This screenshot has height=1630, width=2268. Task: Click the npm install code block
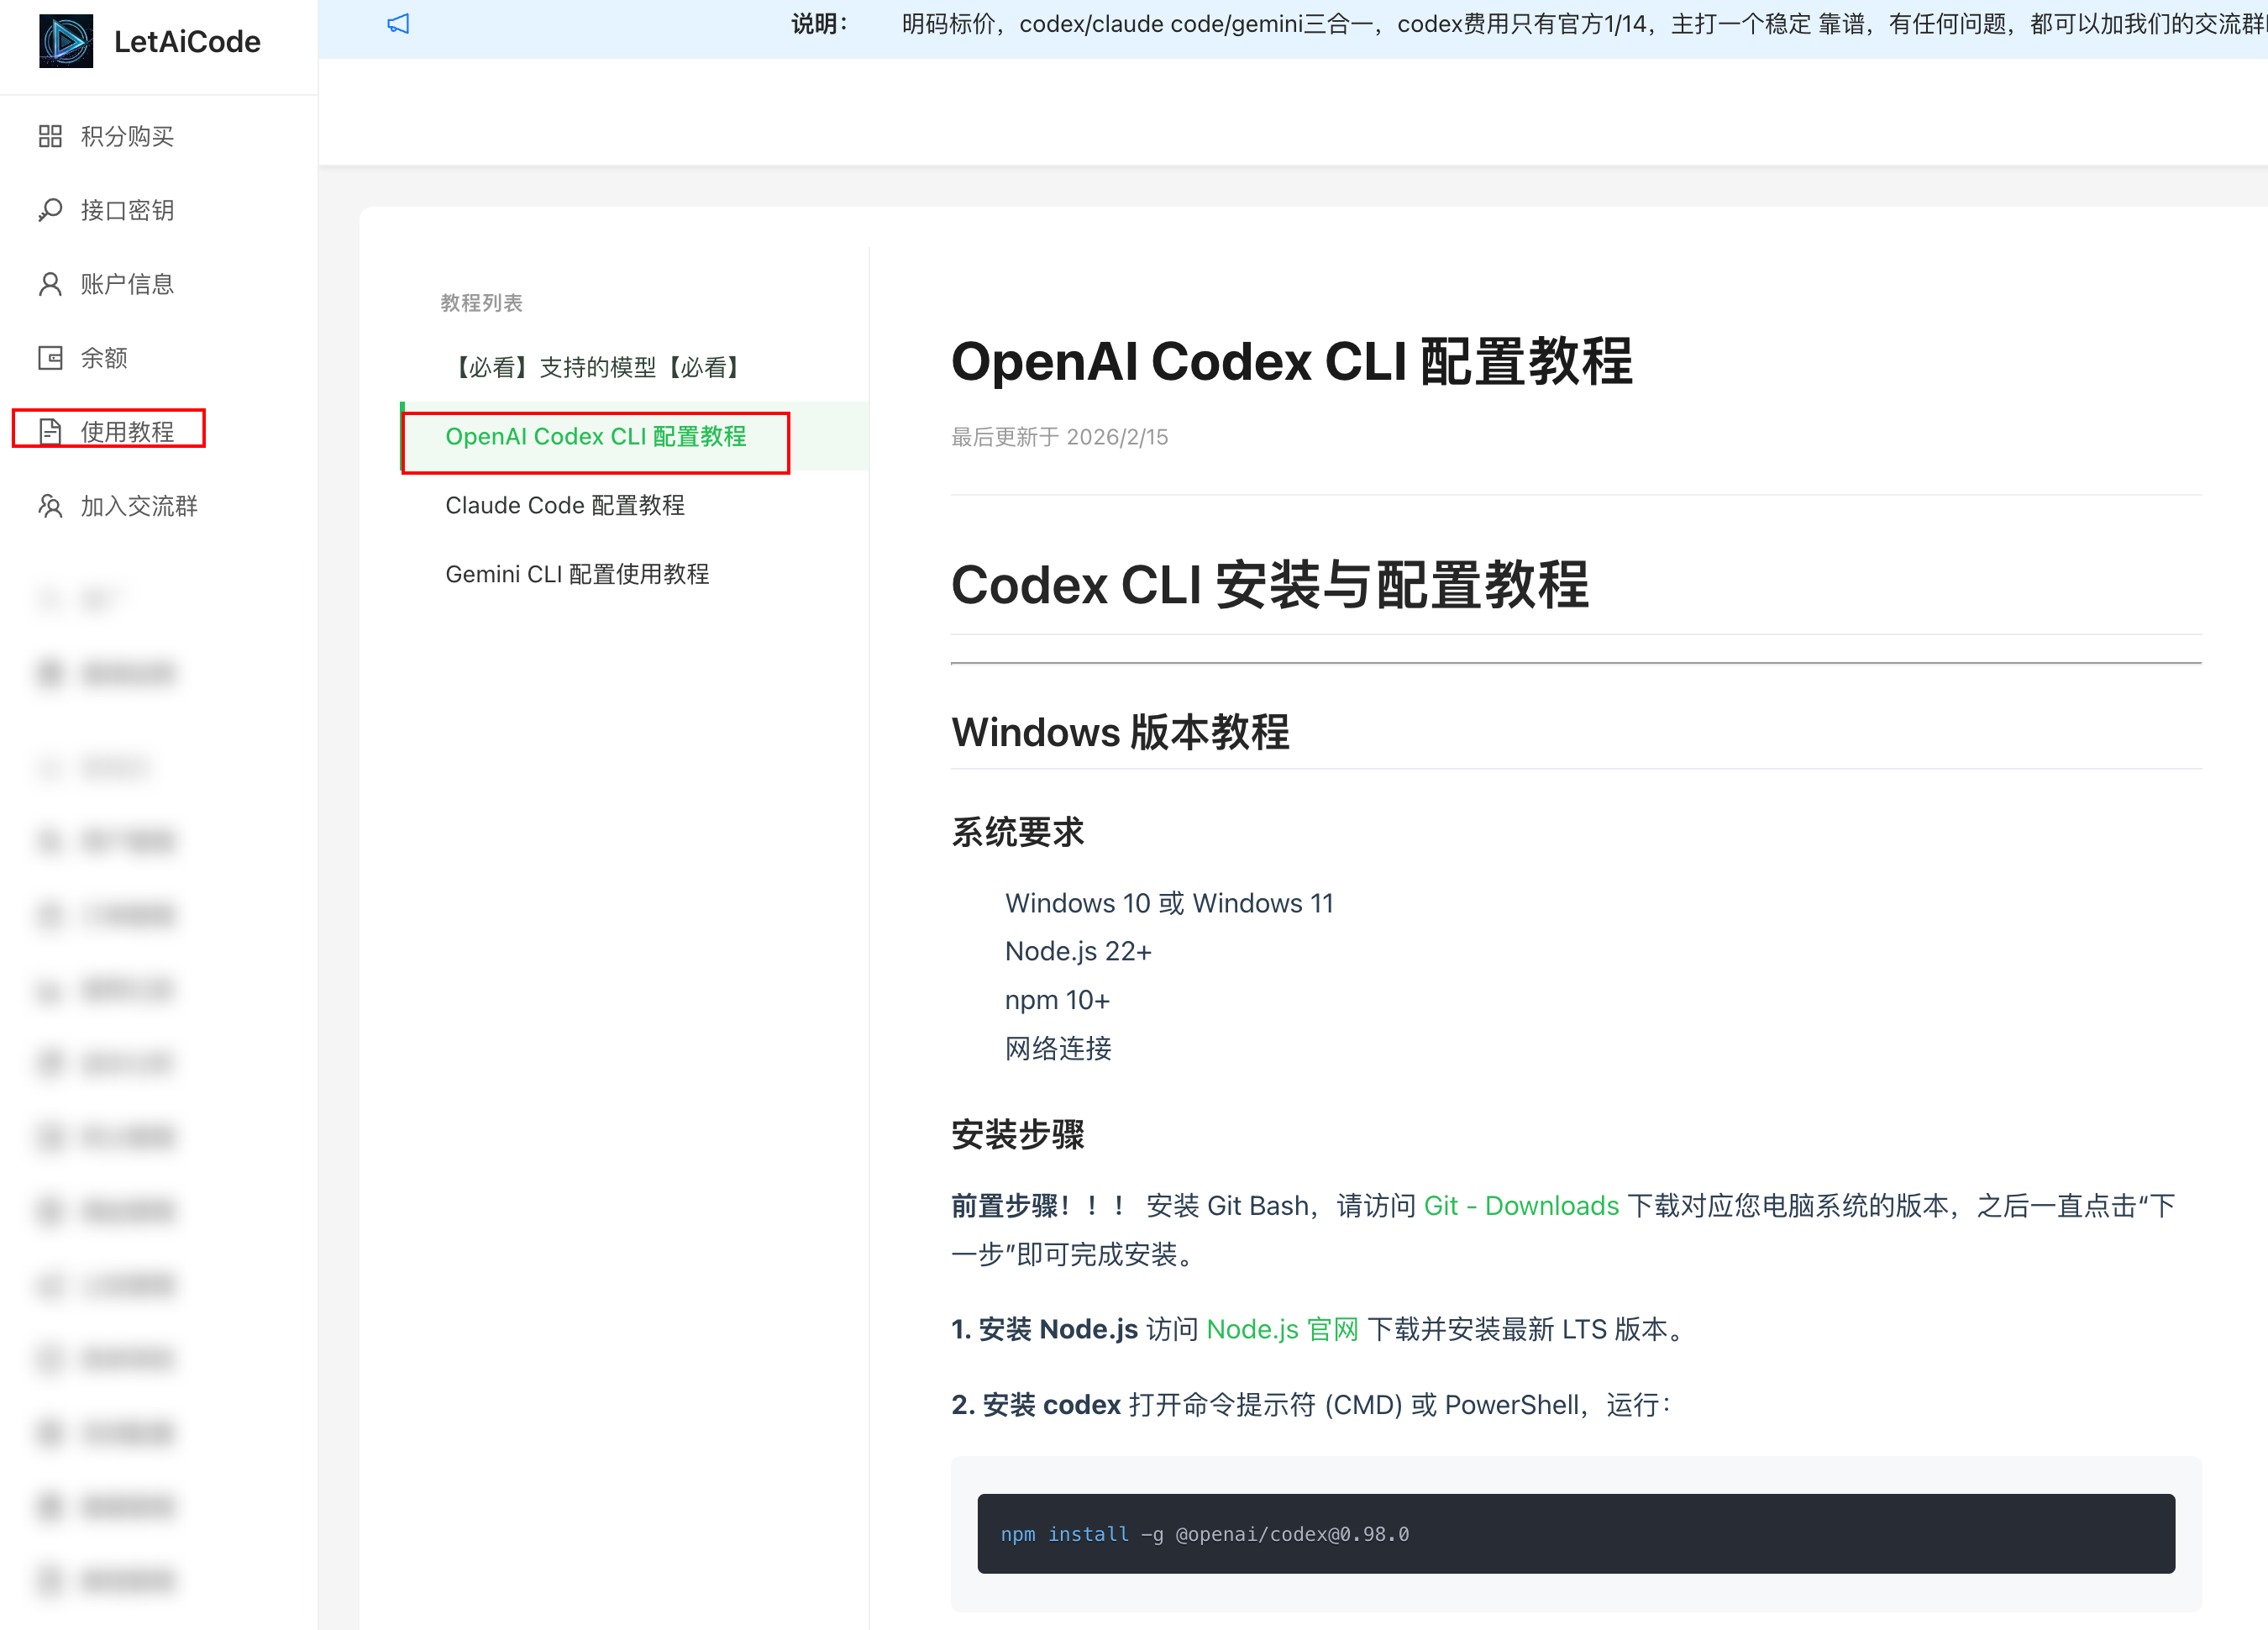1576,1534
